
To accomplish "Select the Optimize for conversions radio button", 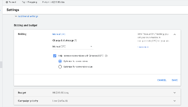I will click(60, 61).
